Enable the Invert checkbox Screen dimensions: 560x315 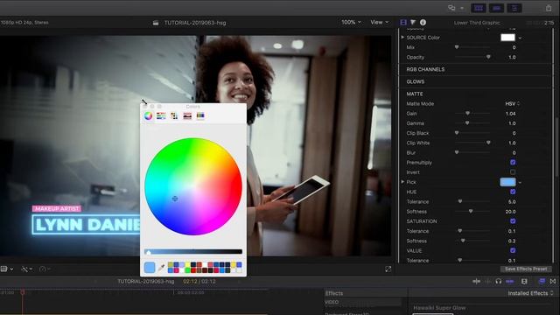513,172
